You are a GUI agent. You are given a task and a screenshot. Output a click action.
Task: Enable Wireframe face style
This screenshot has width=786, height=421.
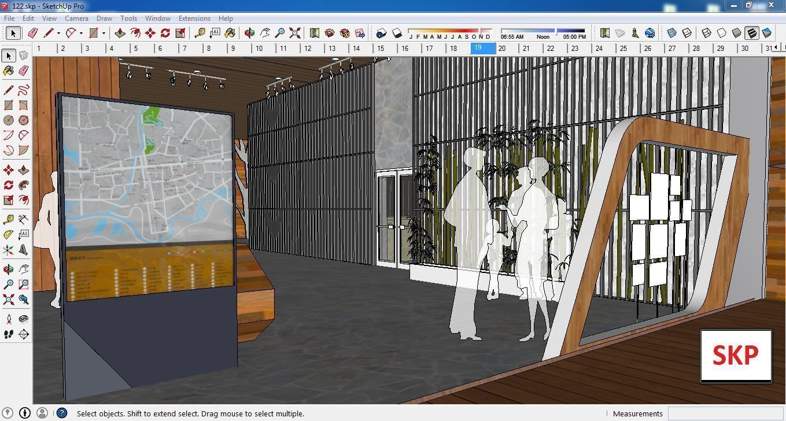click(x=707, y=33)
